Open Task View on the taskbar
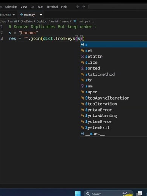147x196 pixels. tap(139, 194)
